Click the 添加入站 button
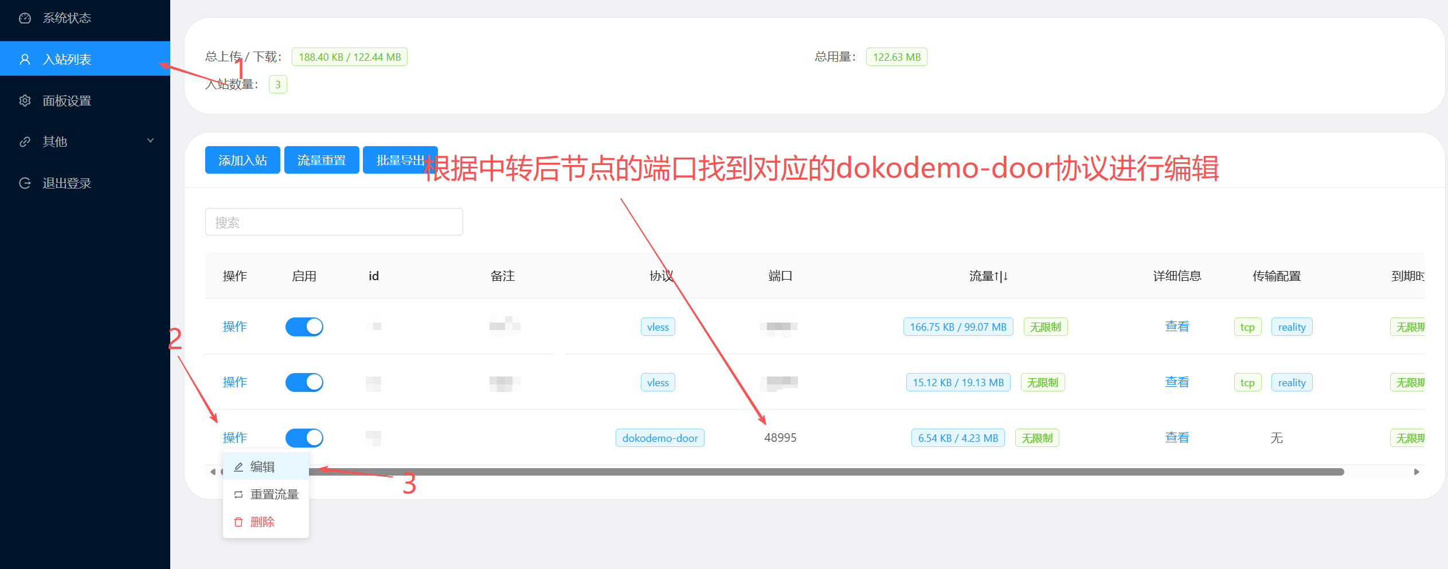The width and height of the screenshot is (1448, 569). click(x=242, y=160)
